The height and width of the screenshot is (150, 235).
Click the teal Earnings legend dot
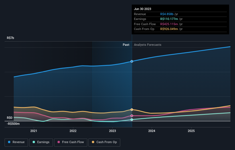[34, 142]
